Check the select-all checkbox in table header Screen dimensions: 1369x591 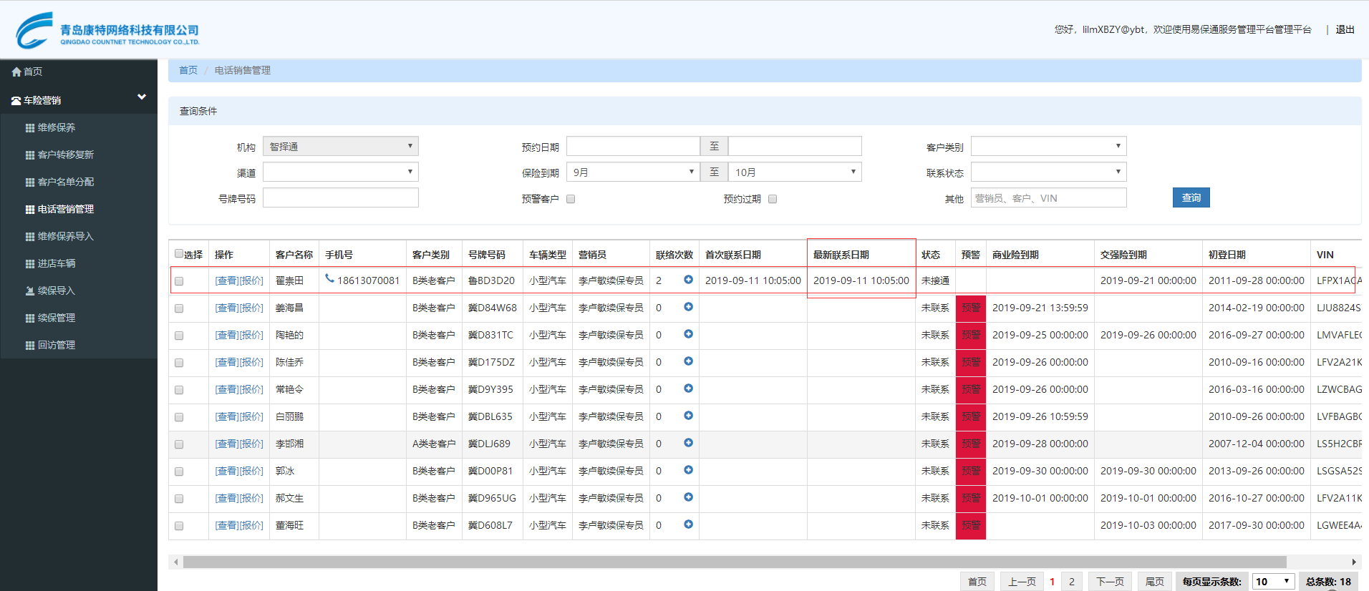click(x=179, y=253)
